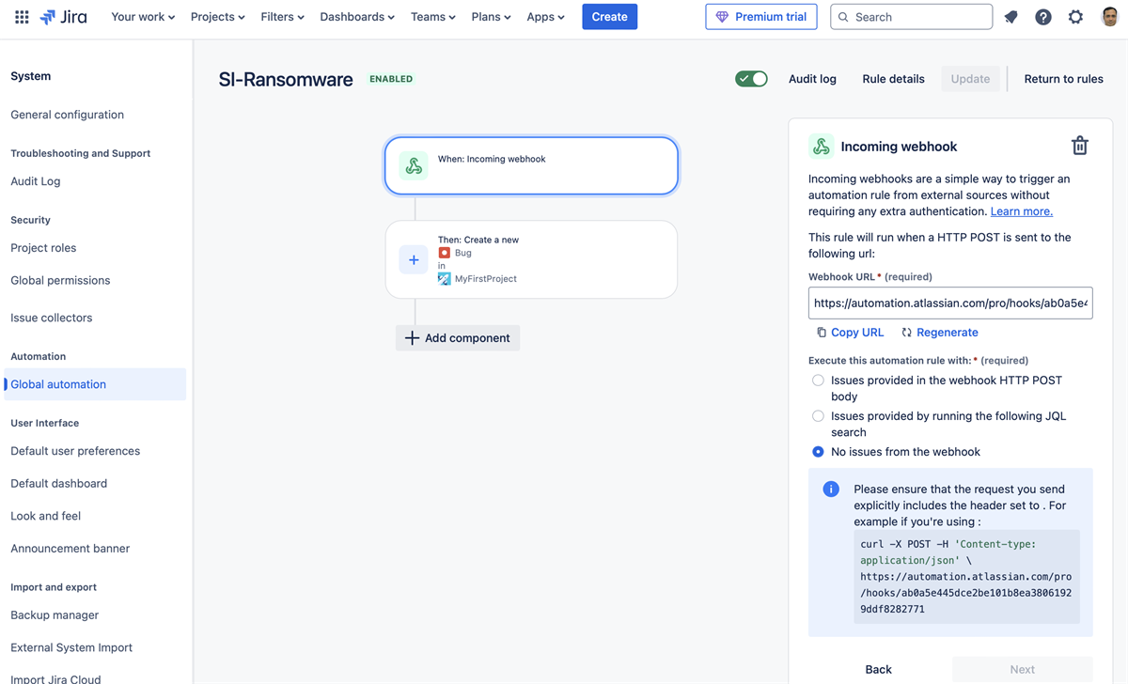Screen dimensions: 1128x684
Task: Open Announcement banner in sidebar
Action: [70, 549]
